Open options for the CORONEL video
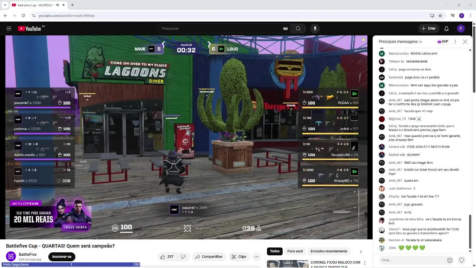 (x=364, y=264)
